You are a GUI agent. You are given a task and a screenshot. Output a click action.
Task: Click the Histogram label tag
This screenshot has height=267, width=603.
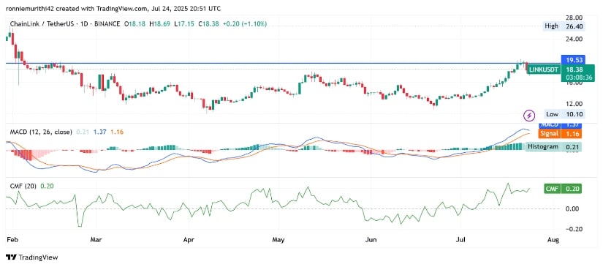[x=542, y=146]
